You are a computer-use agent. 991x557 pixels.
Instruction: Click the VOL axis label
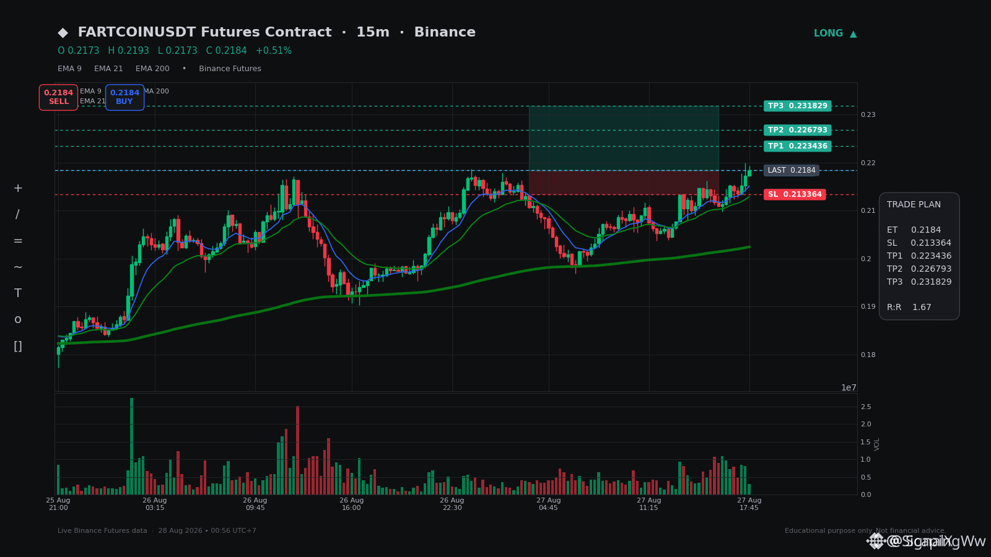point(877,444)
